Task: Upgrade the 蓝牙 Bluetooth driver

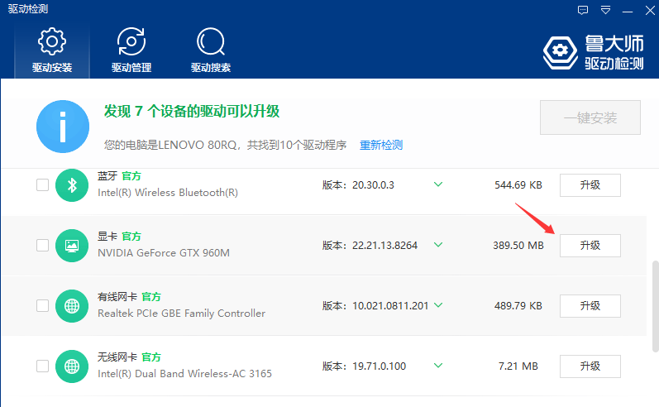Action: 590,185
